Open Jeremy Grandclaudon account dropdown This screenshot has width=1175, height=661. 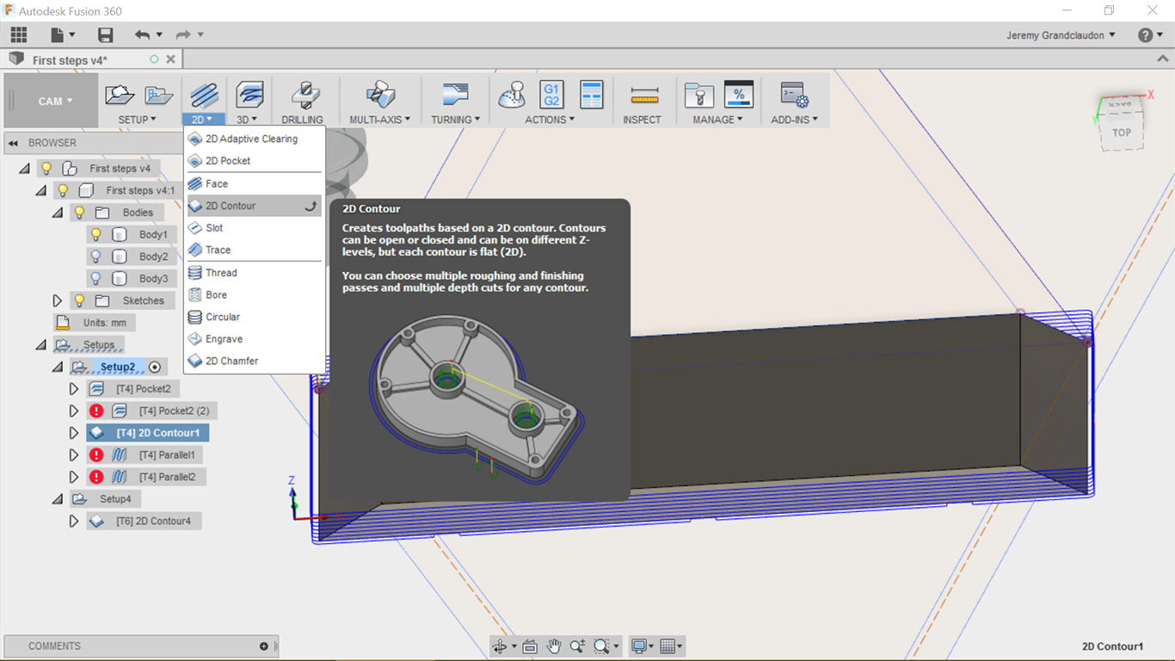point(1061,35)
